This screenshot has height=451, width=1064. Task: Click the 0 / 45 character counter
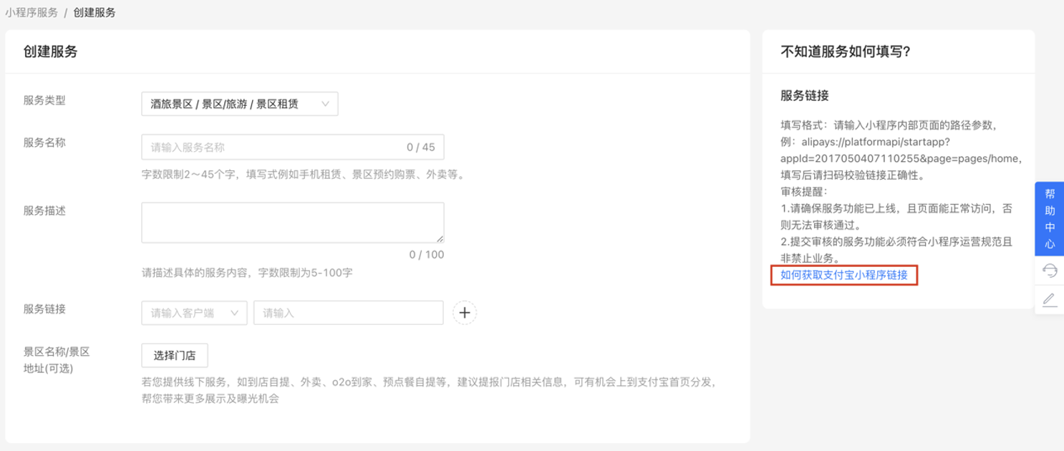tap(421, 147)
